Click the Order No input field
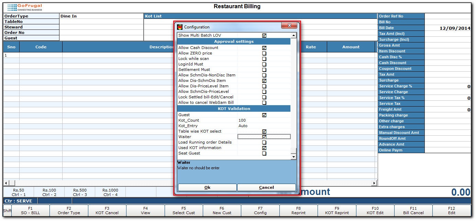The image size is (476, 221). click(x=101, y=33)
